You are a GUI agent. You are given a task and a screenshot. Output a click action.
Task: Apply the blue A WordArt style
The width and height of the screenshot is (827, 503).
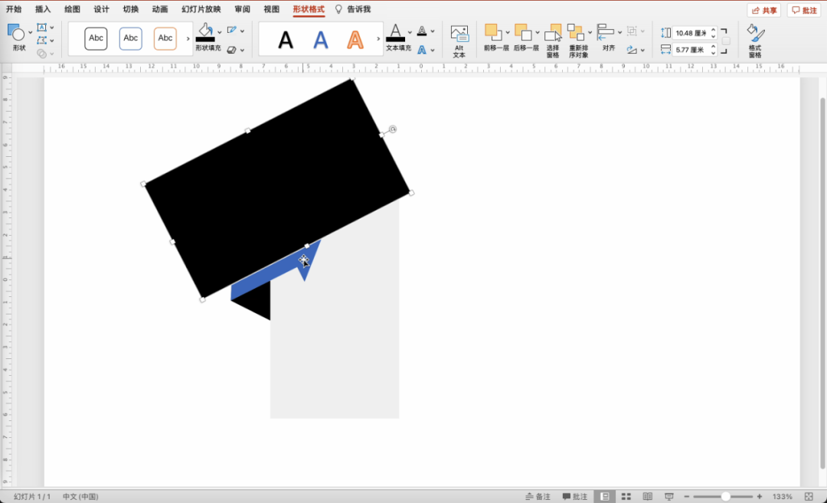pos(321,40)
